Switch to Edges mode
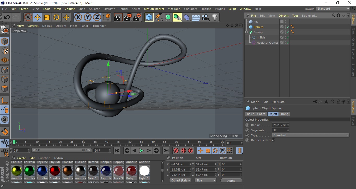Viewport: 356px width, 189px height. point(5,79)
